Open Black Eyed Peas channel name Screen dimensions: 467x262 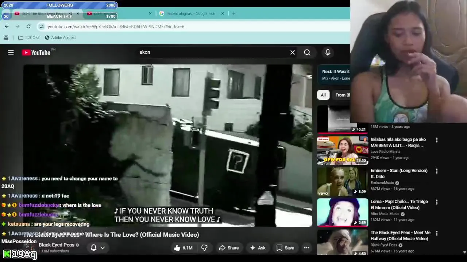[57, 245]
